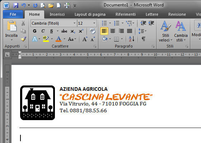Toggle underline formatting S button
Screen dimensions: 201x143
coord(51,31)
